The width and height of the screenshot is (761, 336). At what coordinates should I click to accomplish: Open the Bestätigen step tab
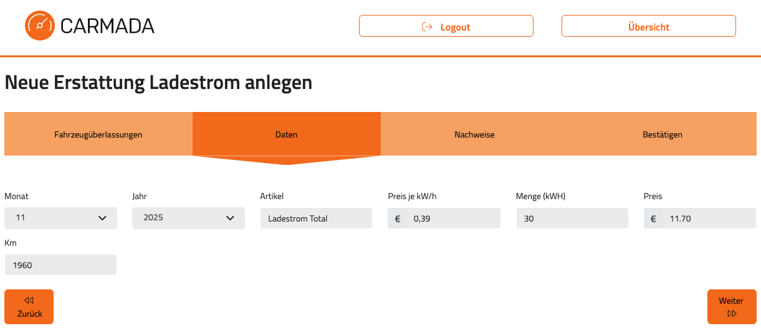663,134
